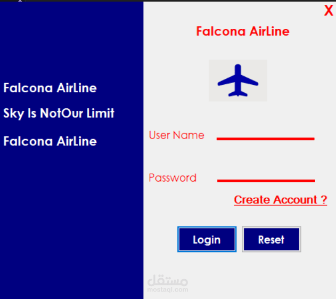Click red underline beneath User Name field
The image size is (336, 299).
pos(265,139)
